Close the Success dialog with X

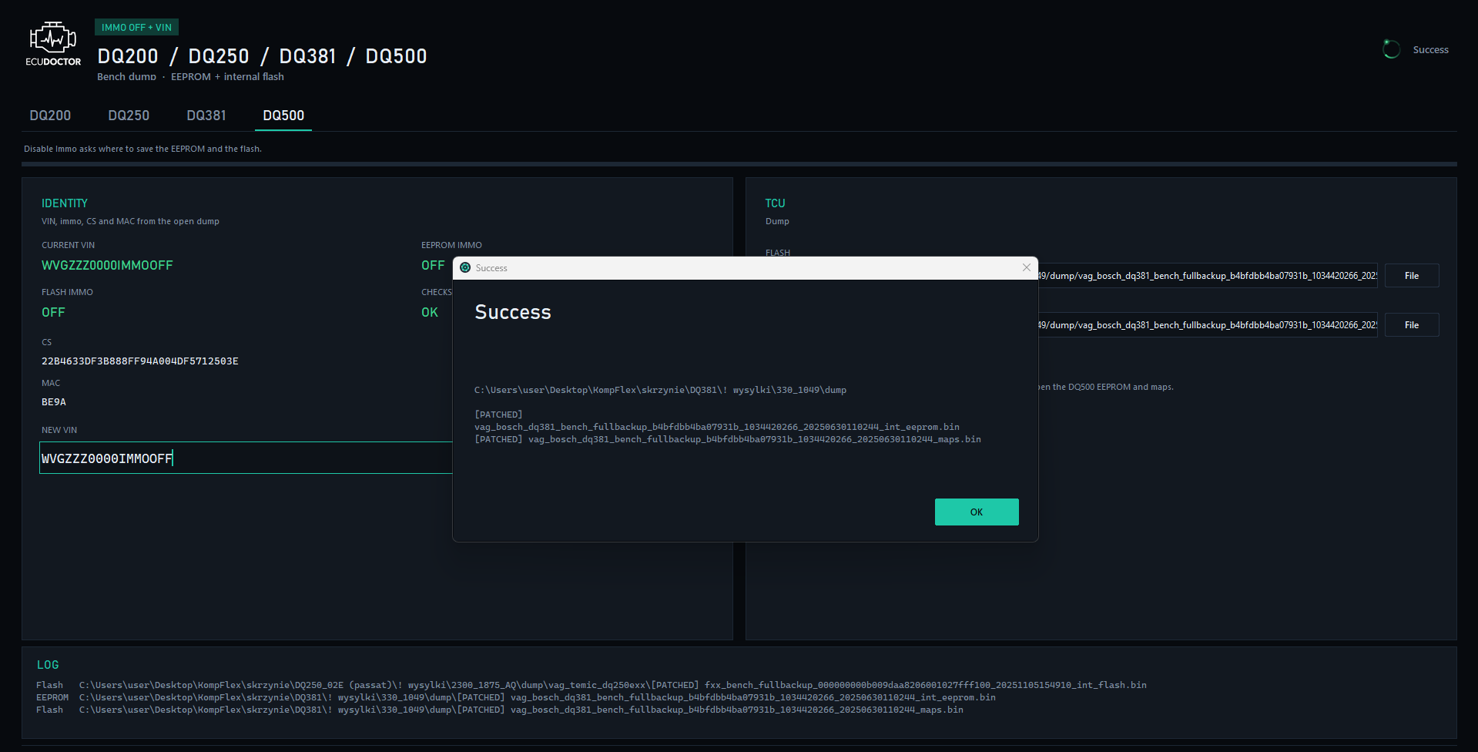[1026, 267]
